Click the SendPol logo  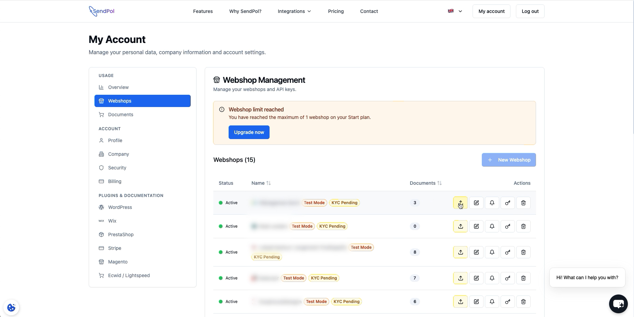[102, 11]
